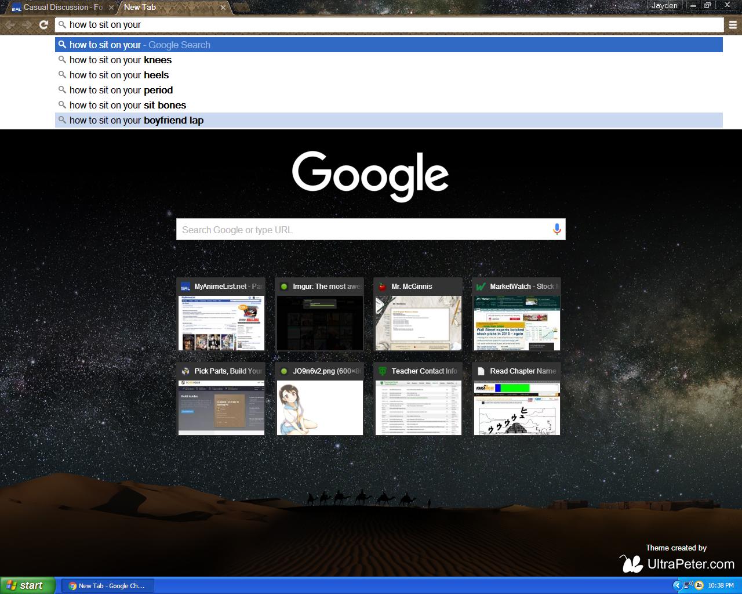Image resolution: width=742 pixels, height=594 pixels.
Task: Choose suggestion 'how to sit on your knees'
Action: pyautogui.click(x=121, y=60)
